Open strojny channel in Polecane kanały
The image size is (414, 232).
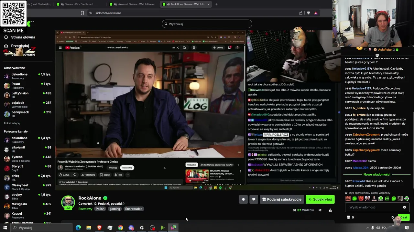pyautogui.click(x=27, y=196)
